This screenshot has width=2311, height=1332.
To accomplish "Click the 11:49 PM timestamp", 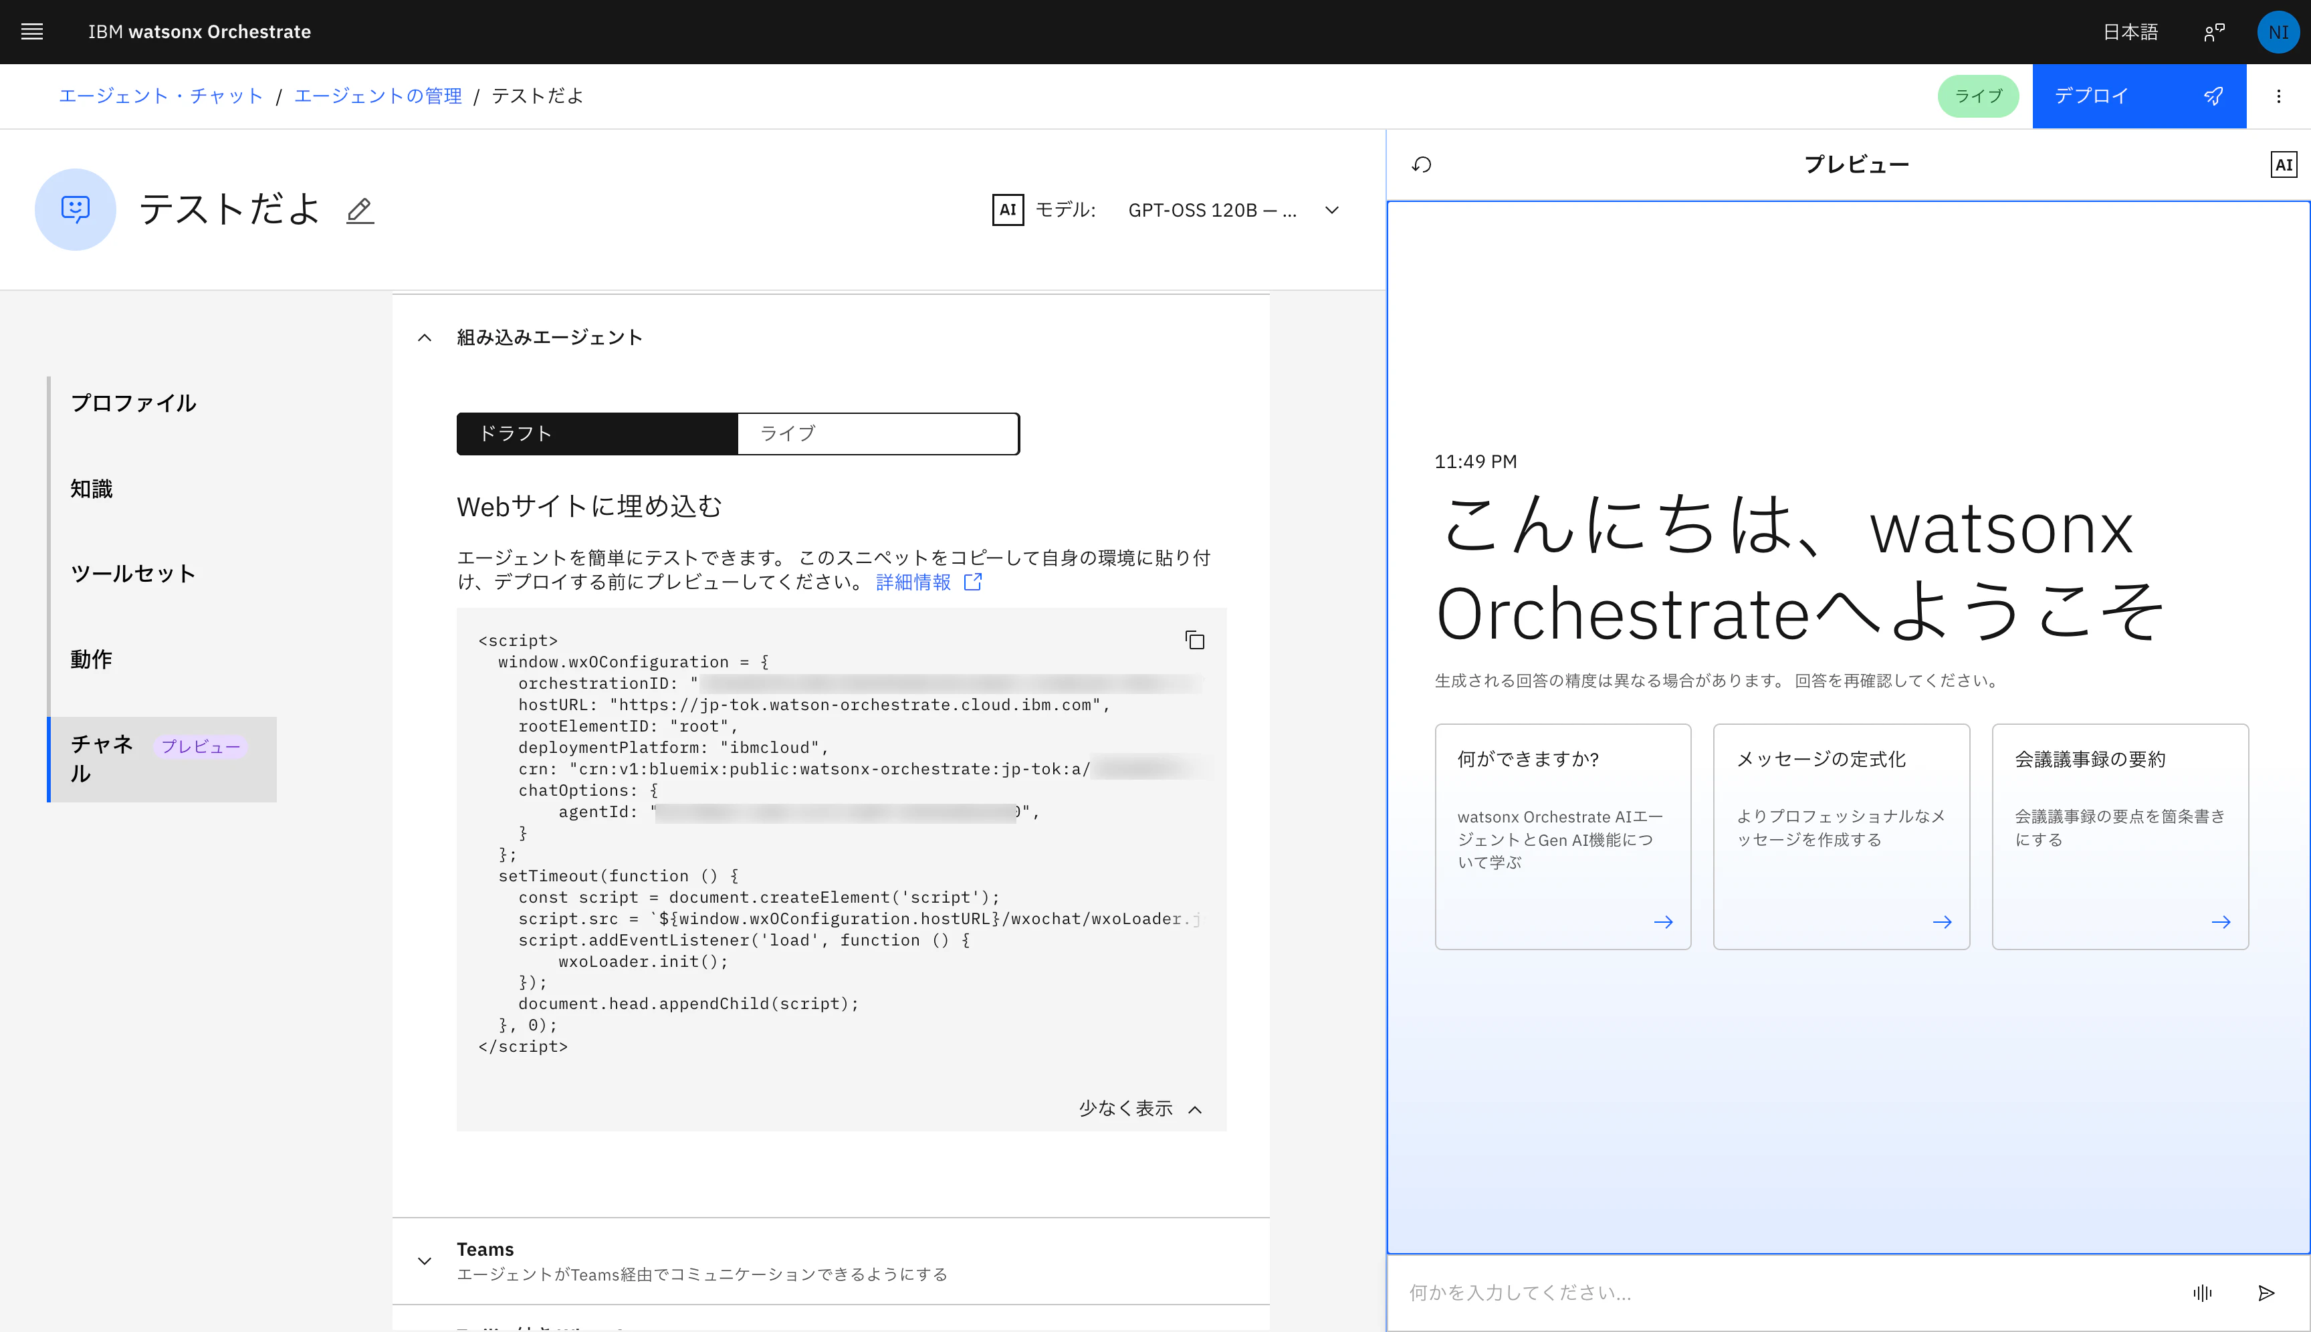I will click(x=1474, y=462).
